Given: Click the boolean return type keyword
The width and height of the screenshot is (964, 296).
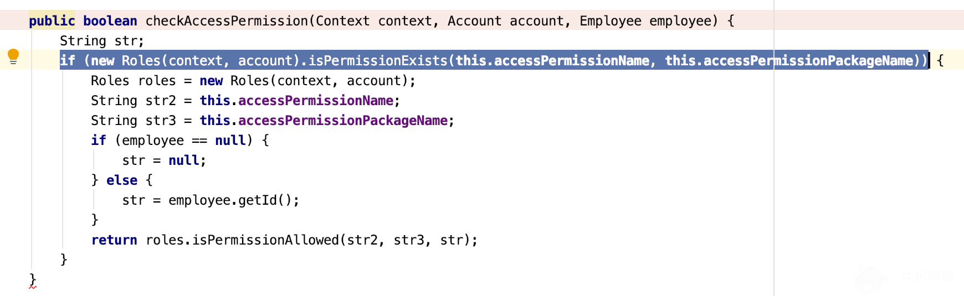Looking at the screenshot, I should coord(110,21).
